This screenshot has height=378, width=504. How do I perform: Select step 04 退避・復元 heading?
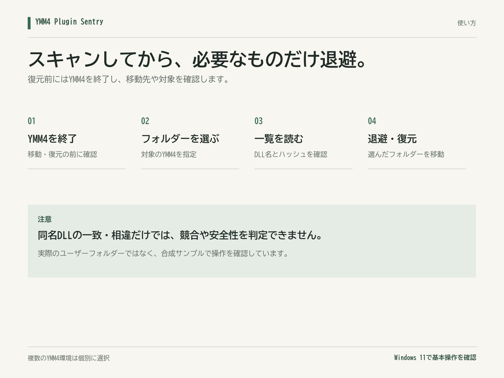(392, 139)
